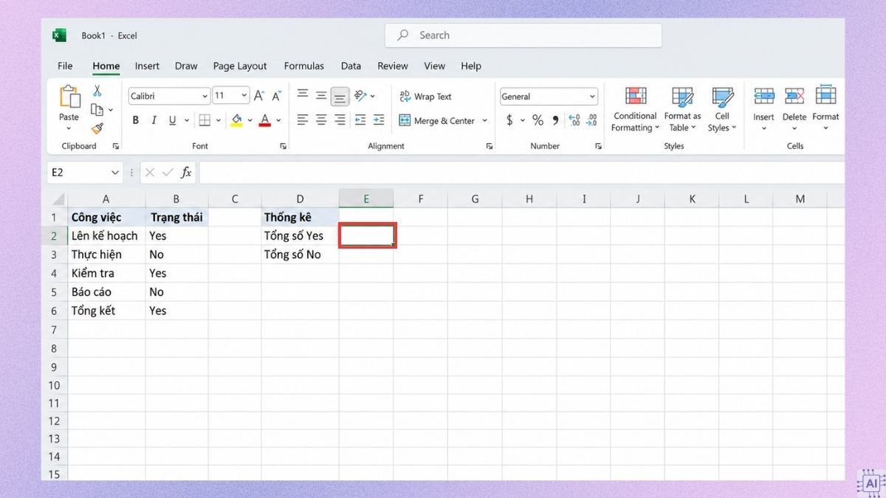Click Decrease Decimal icon

592,120
